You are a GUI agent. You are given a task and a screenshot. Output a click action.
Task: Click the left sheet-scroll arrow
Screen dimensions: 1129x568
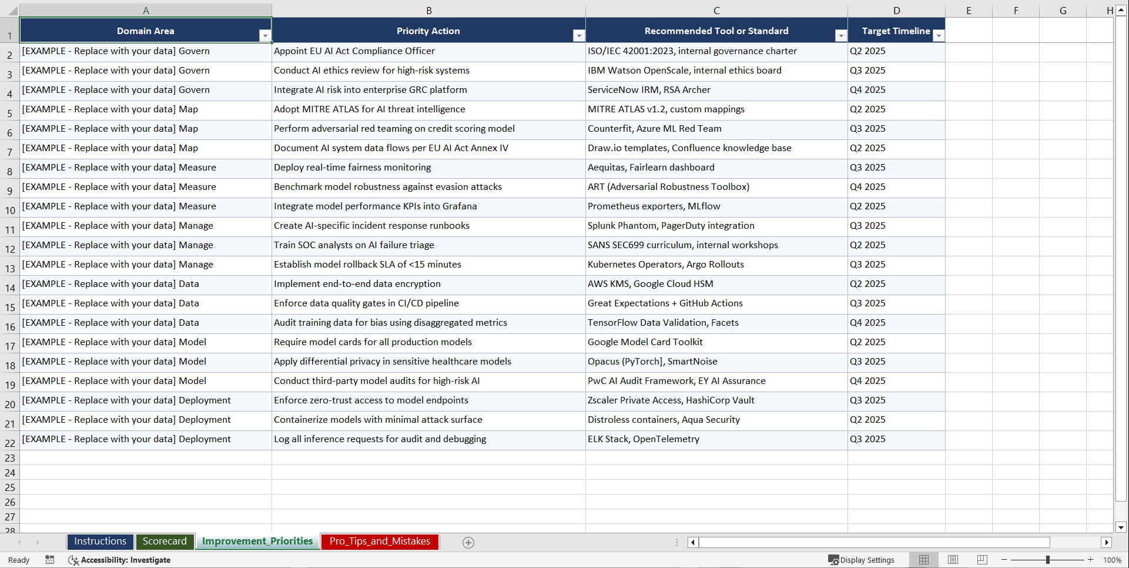click(20, 542)
